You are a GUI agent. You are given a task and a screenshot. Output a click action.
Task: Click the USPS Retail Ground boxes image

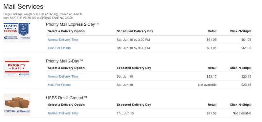[x=17, y=105]
